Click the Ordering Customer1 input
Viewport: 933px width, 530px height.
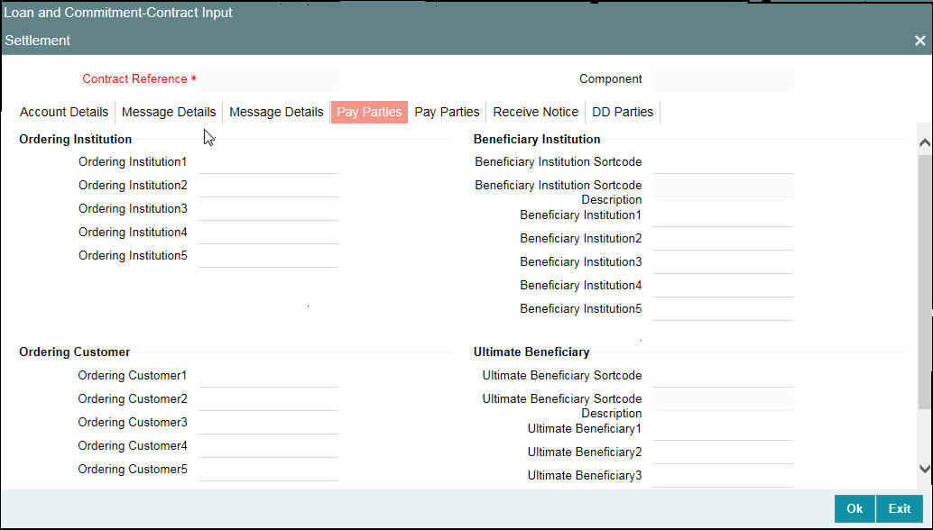(269, 376)
